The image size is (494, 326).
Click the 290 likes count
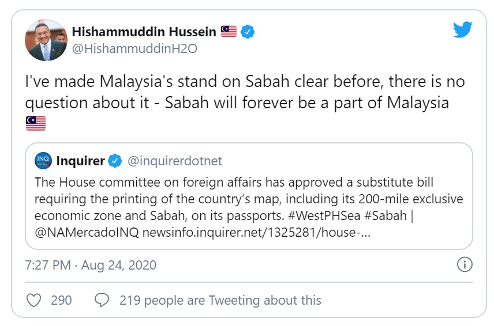tap(61, 300)
